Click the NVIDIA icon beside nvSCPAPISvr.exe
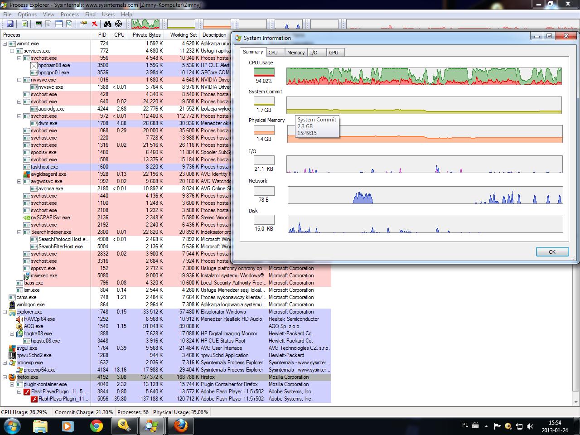 pyautogui.click(x=27, y=217)
